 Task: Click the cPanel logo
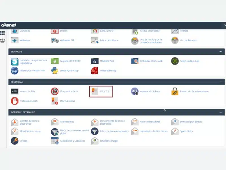[8, 25]
